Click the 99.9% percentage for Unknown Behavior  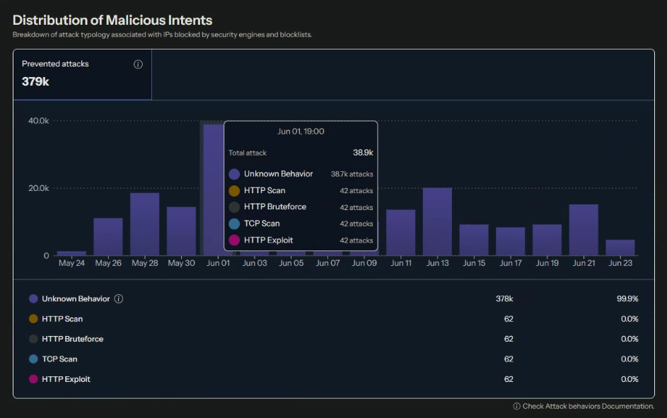627,299
